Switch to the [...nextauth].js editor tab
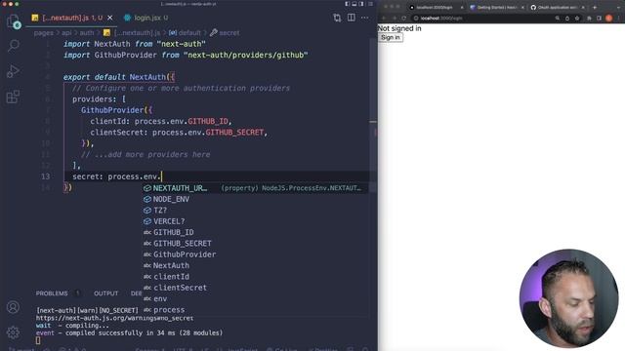This screenshot has height=351, width=625. click(x=71, y=18)
